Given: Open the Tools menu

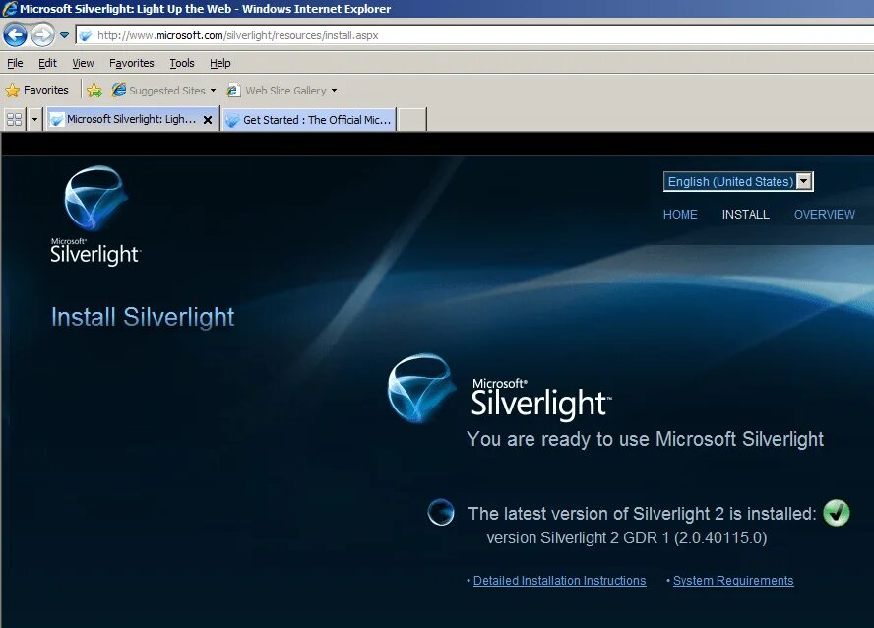Looking at the screenshot, I should pos(182,63).
